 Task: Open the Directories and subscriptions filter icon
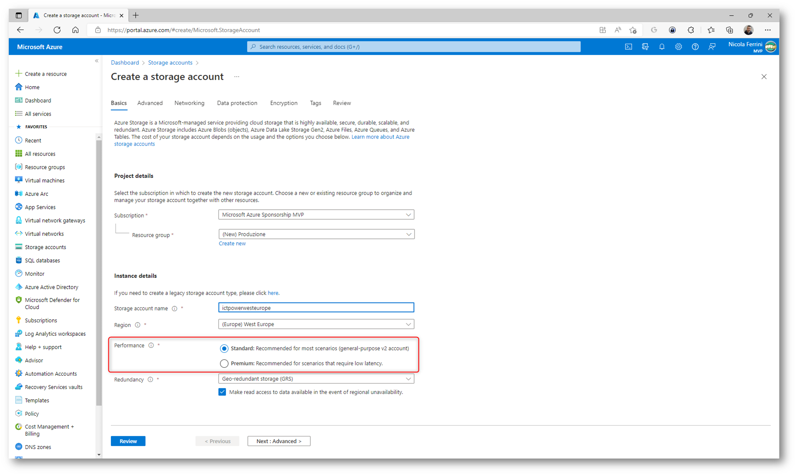pyautogui.click(x=645, y=47)
